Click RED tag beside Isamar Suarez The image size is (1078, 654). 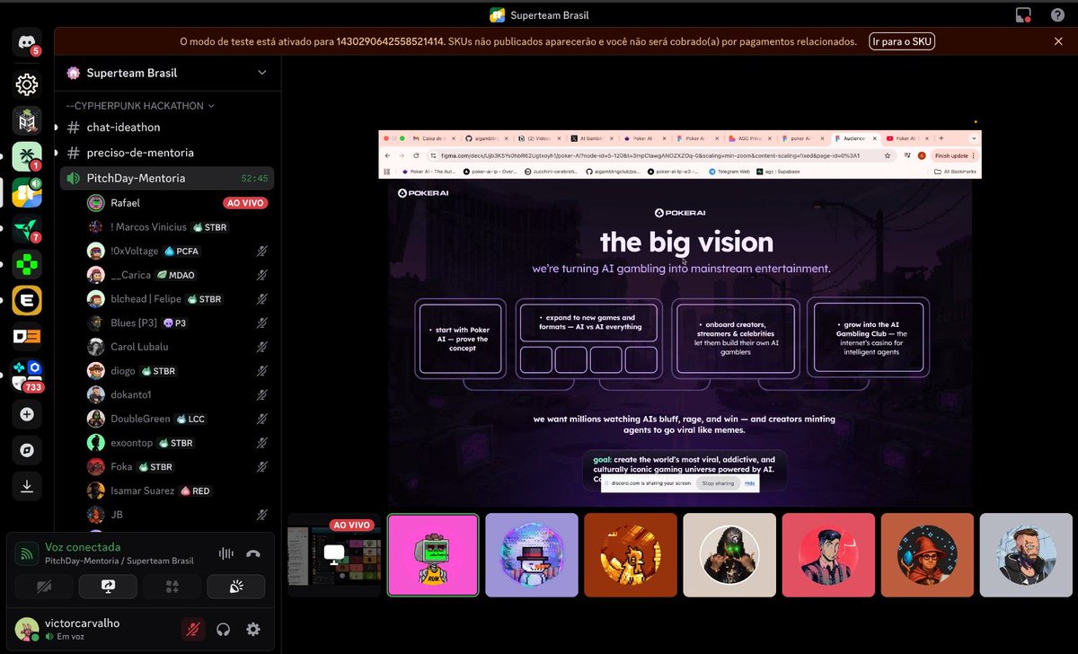pyautogui.click(x=194, y=491)
